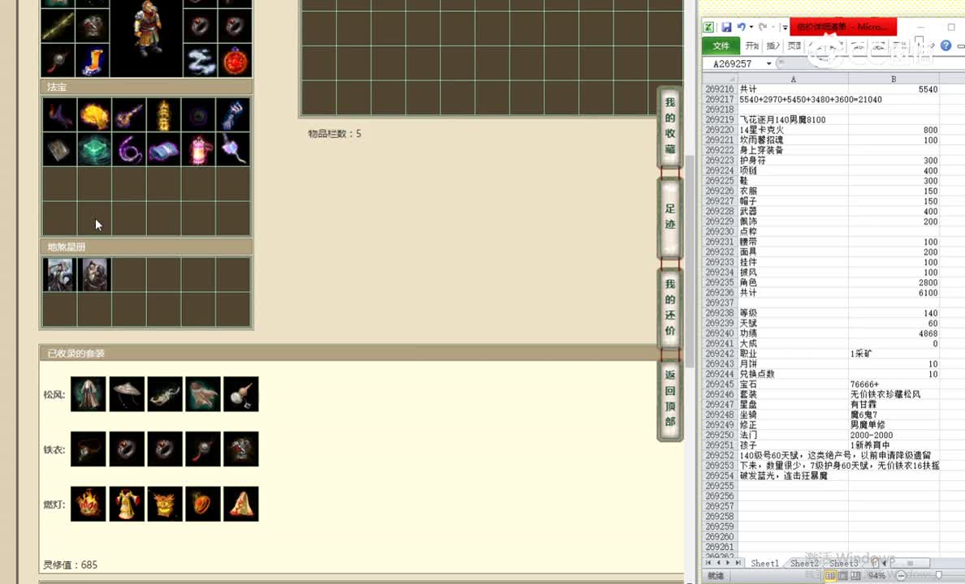Open the Name Box dropdown arrow
Screen dimensions: 965x584
(x=768, y=64)
